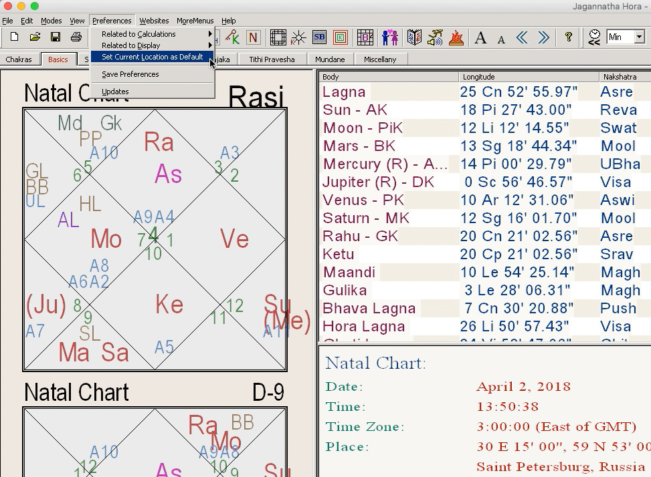Step time backward with the clock icon

click(594, 37)
